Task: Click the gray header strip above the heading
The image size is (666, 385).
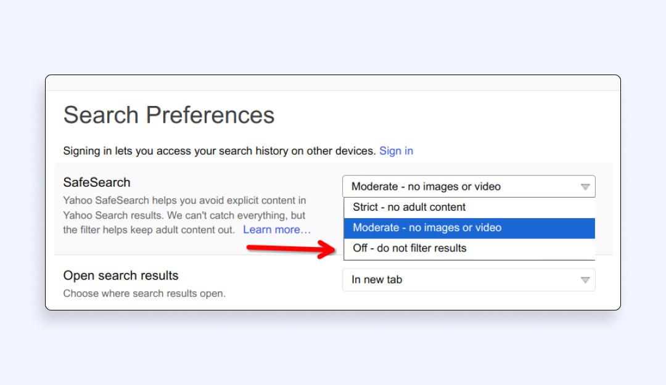Action: [x=333, y=83]
